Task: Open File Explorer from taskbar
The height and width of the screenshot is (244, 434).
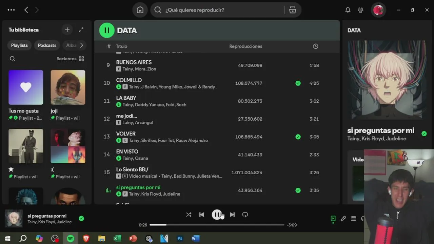Action: pyautogui.click(x=102, y=239)
